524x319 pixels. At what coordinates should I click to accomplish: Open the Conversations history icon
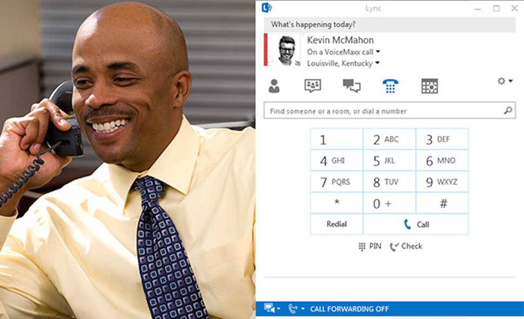coord(352,86)
